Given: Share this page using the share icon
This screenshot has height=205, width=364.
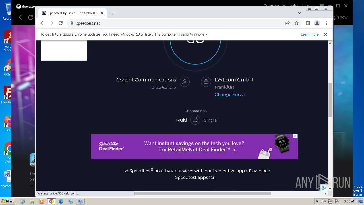Looking at the screenshot, I should tap(288, 23).
